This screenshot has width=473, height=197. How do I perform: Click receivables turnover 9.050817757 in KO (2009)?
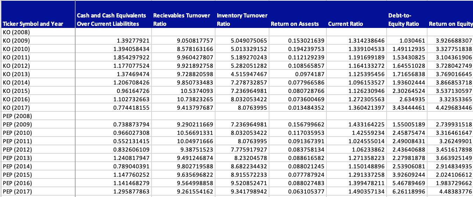pos(183,41)
